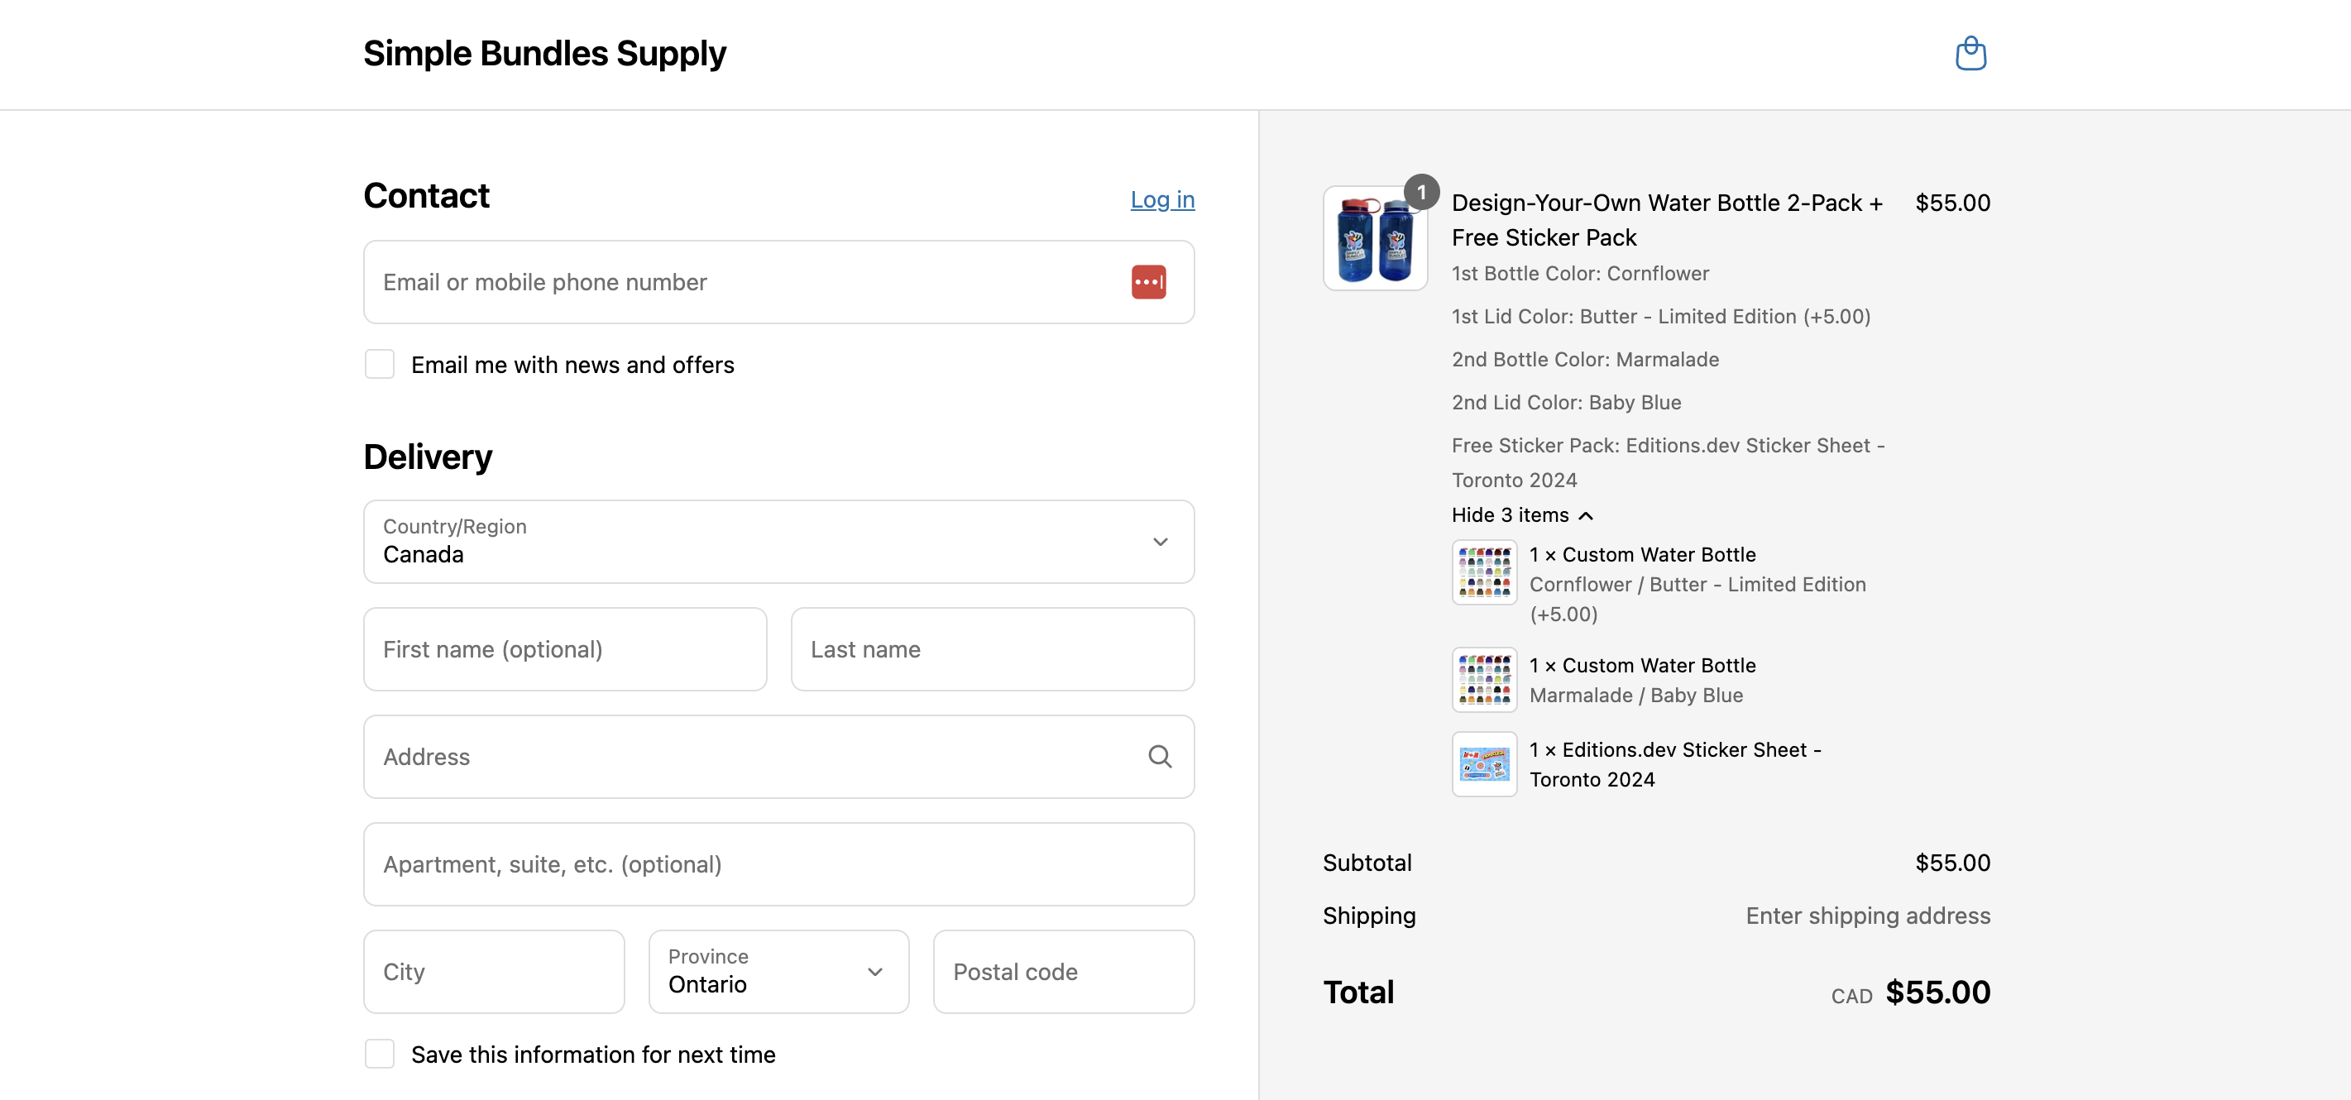Click 'Marmalade / Baby Blue' variant text

[1635, 695]
